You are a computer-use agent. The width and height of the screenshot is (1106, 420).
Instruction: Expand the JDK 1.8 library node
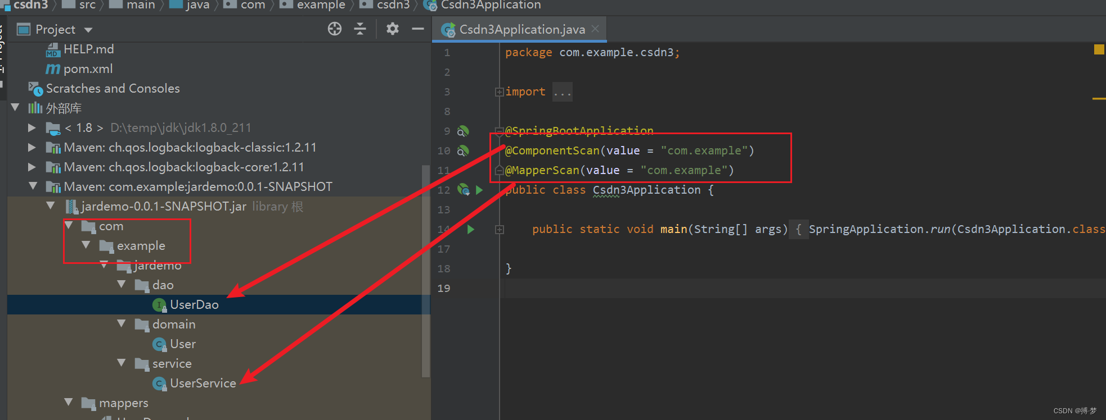click(32, 128)
